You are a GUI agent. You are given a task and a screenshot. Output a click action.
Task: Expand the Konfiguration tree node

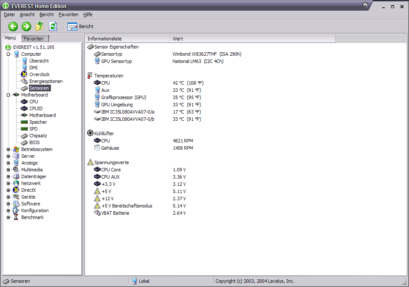point(8,210)
